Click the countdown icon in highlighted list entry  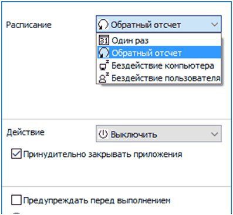pyautogui.click(x=104, y=53)
